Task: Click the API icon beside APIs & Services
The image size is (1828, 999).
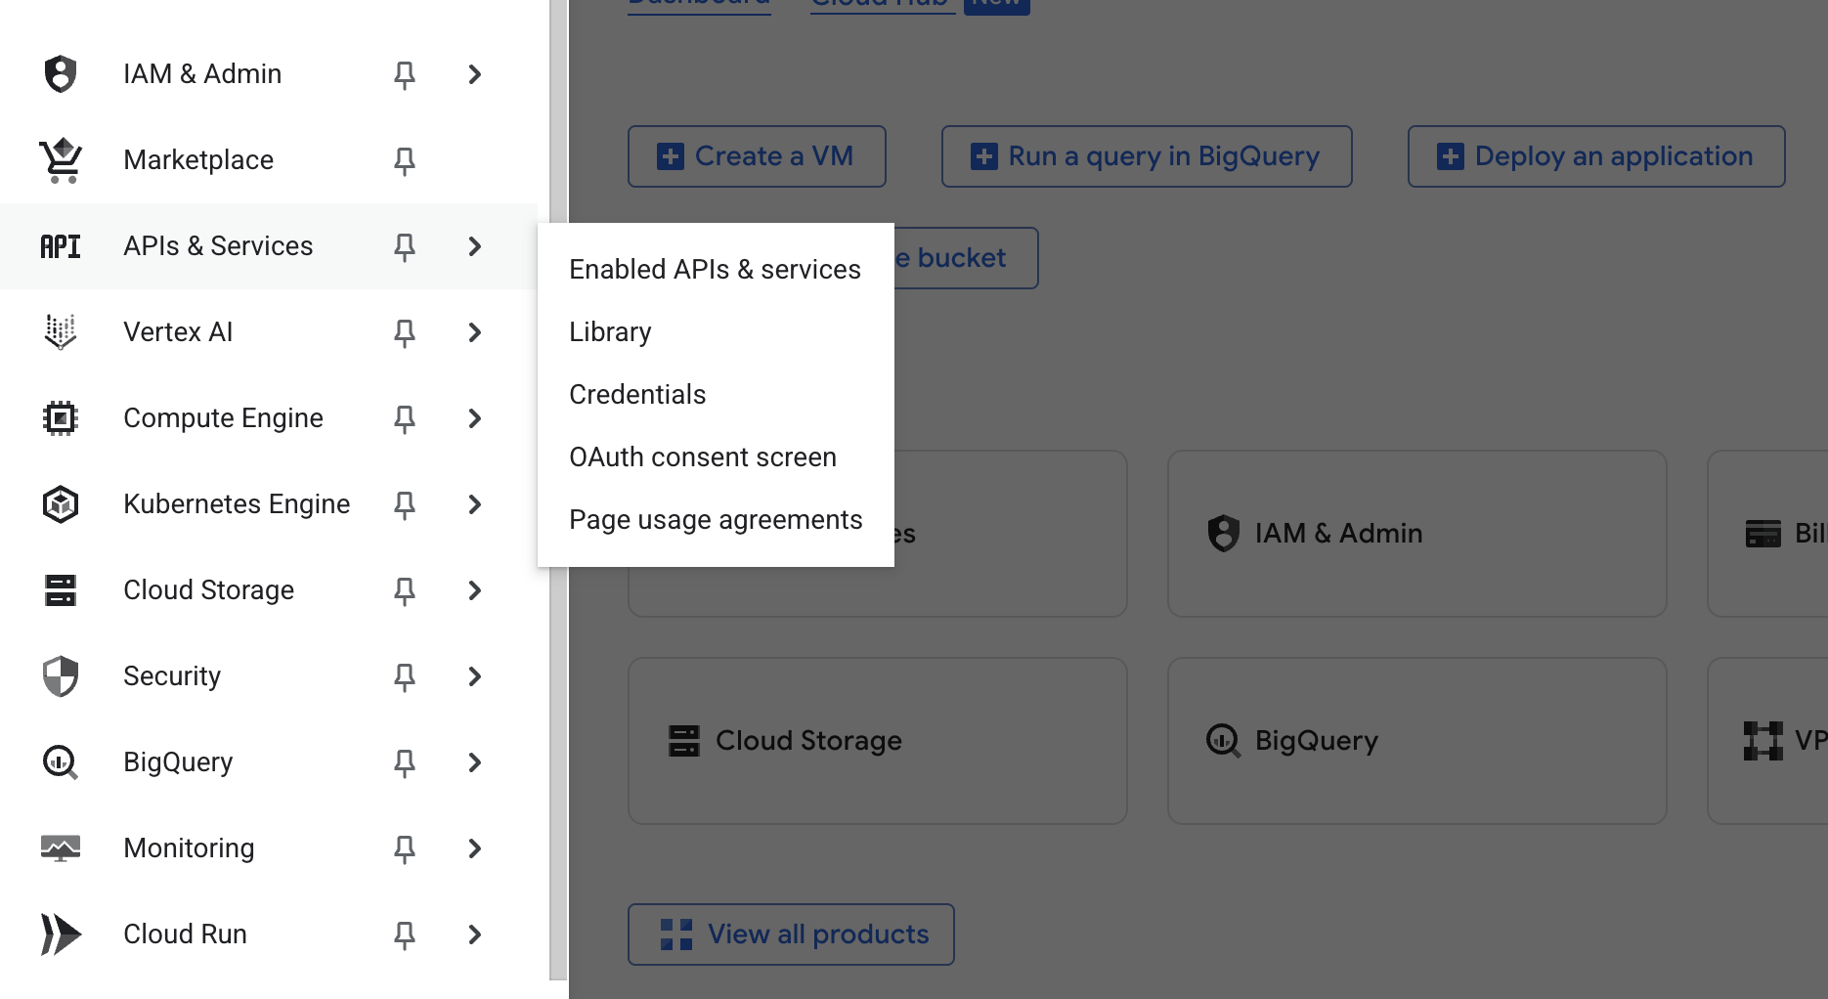Action: (61, 246)
